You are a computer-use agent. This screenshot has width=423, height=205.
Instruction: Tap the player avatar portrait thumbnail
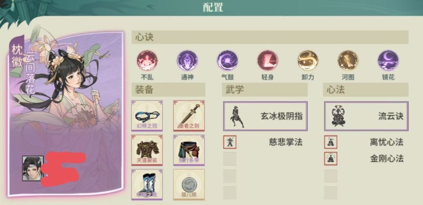point(33,168)
